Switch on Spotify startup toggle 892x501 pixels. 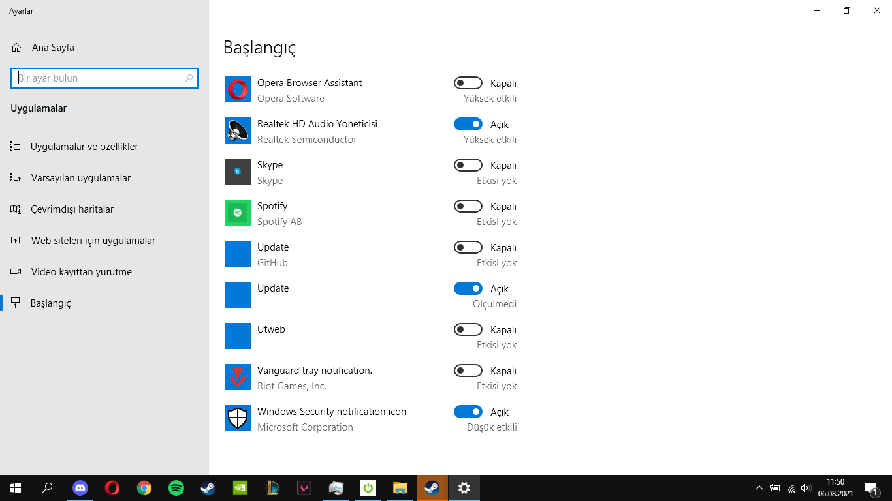coord(468,206)
